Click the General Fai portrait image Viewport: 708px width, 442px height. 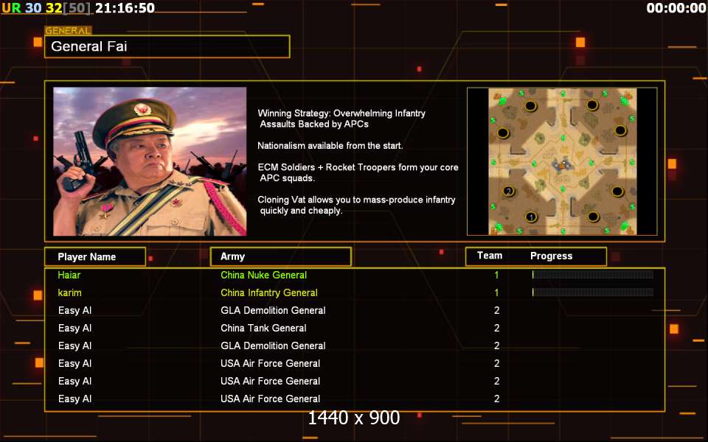(x=150, y=161)
